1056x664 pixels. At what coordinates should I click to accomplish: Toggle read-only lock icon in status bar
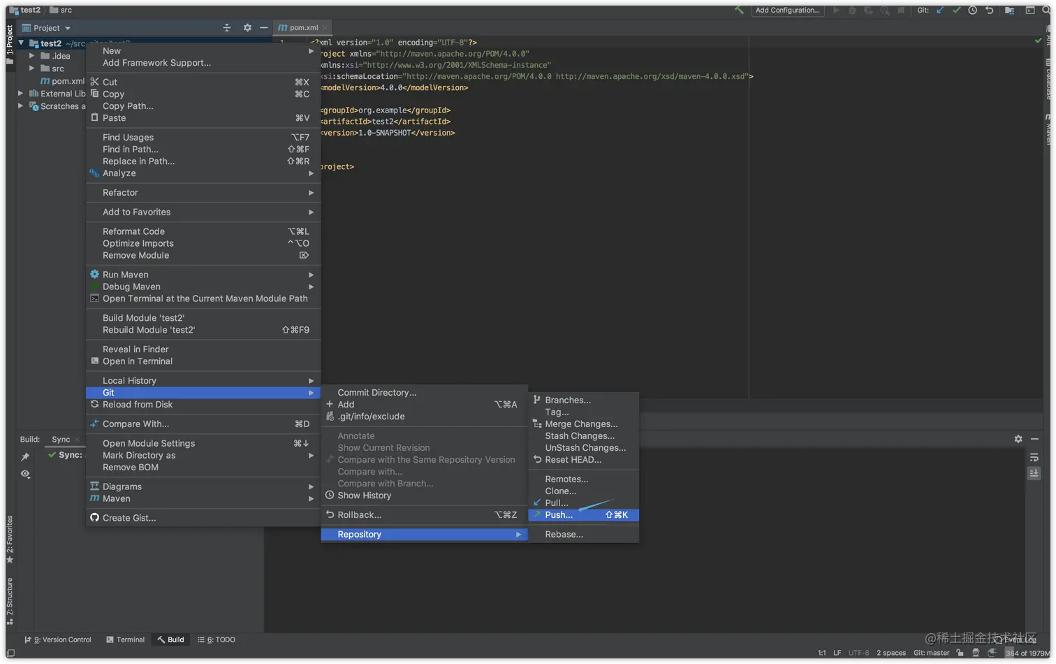[x=960, y=653]
